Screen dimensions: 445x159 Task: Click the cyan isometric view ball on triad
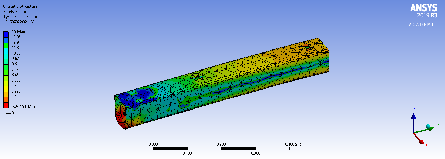coord(428,127)
